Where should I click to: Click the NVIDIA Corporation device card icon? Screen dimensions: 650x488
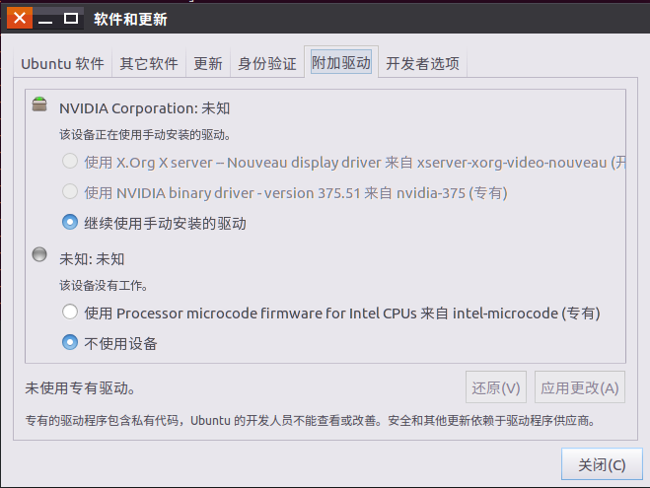(39, 105)
